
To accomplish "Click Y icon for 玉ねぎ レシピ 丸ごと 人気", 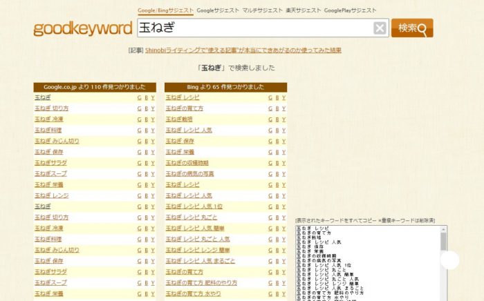I will (283, 240).
